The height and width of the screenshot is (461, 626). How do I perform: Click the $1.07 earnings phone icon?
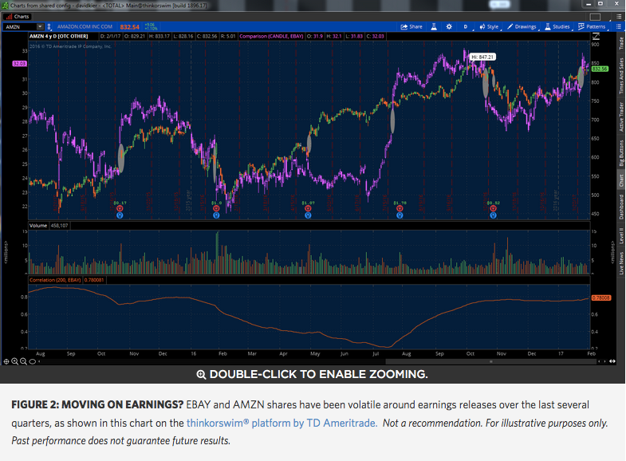tap(308, 208)
